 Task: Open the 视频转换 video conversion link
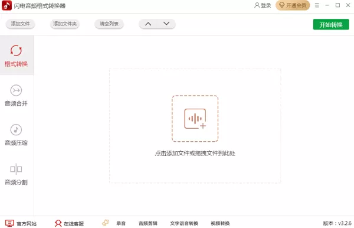pos(220,223)
